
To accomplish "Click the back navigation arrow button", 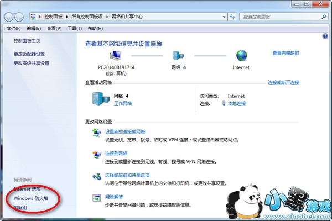I will click(x=9, y=17).
